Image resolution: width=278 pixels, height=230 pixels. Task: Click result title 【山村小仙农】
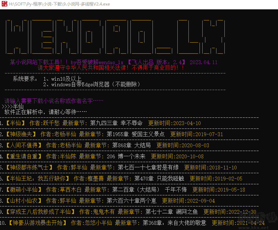(x=24, y=201)
